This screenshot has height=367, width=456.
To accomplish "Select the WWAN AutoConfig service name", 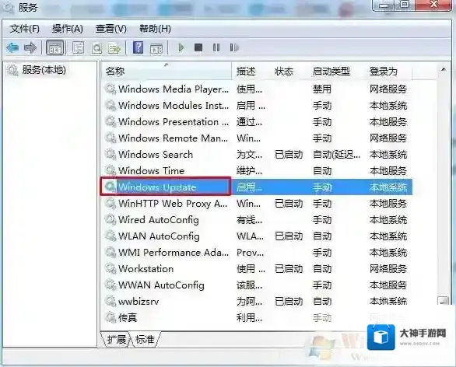I will (161, 285).
